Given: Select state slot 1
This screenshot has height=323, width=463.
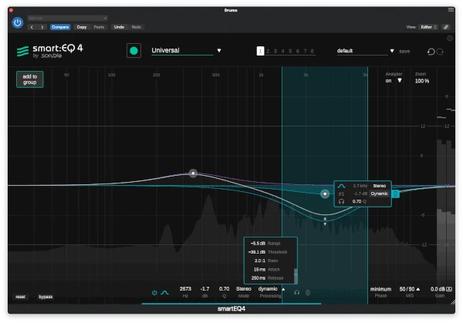Looking at the screenshot, I should 260,51.
